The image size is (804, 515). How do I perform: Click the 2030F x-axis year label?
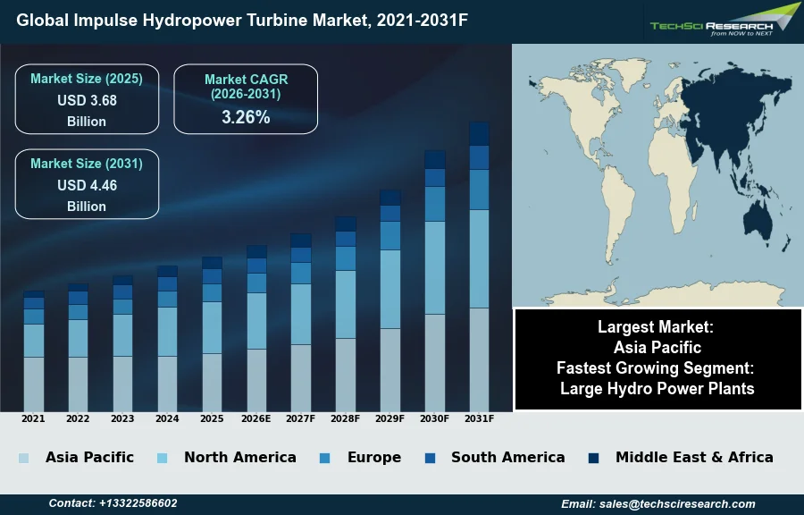click(435, 418)
